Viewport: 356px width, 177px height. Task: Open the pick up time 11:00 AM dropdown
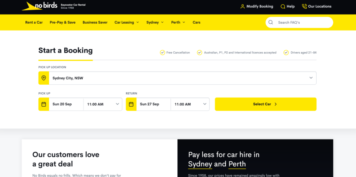[x=103, y=104]
